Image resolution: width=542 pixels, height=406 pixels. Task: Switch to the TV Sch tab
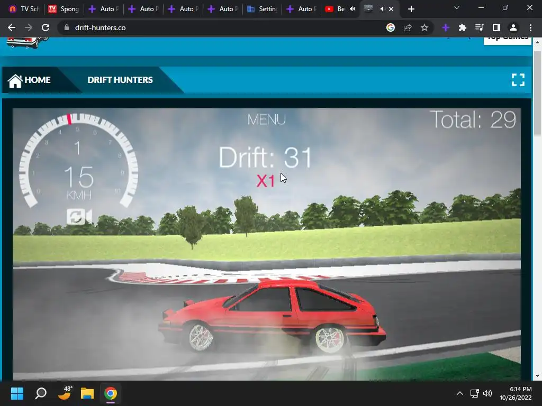pos(23,9)
